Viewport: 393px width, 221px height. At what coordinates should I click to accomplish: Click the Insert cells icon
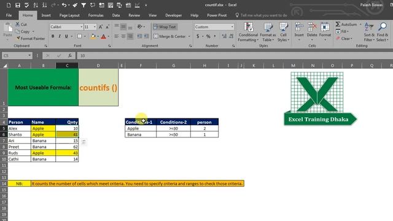click(x=299, y=27)
